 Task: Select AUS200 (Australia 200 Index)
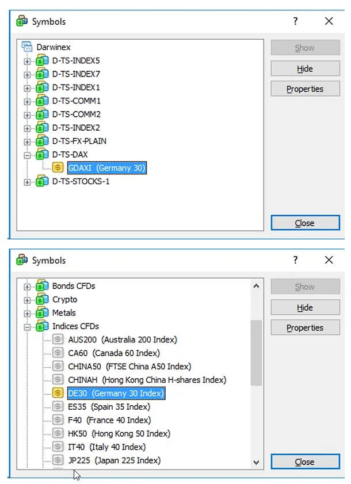pos(123,340)
